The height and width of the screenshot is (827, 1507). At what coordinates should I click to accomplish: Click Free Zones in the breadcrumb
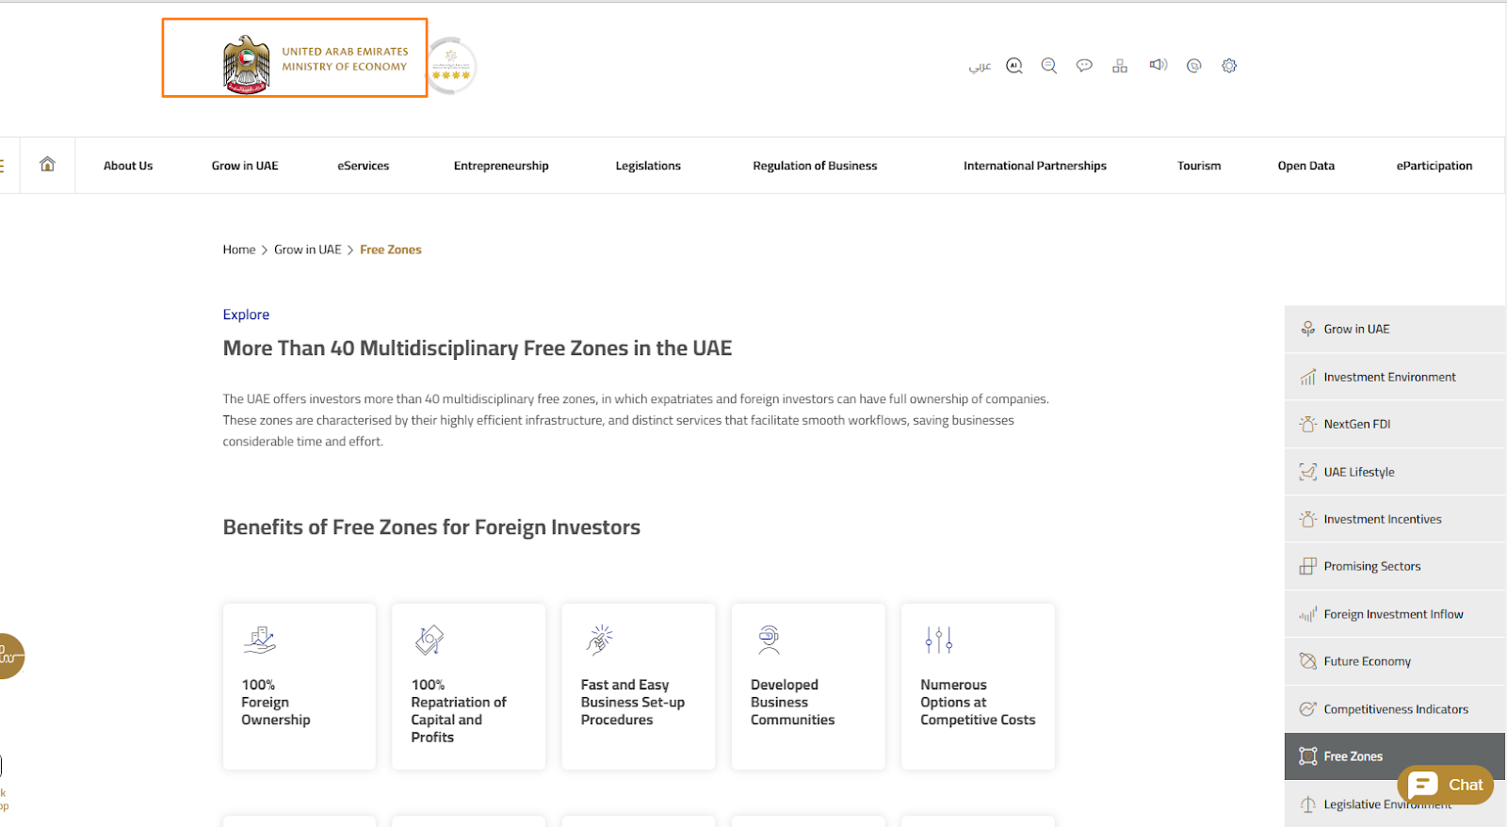(x=391, y=250)
